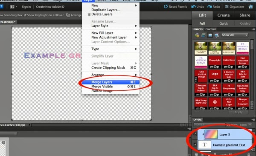Click the Effects panel options menu icon

[x=253, y=29]
